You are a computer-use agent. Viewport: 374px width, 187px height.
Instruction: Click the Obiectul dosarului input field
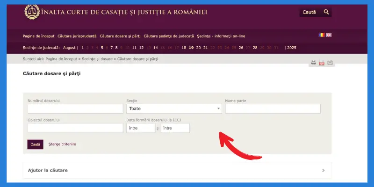(x=75, y=128)
